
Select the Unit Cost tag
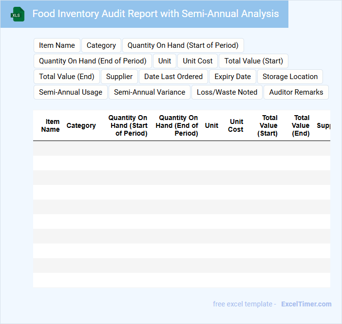(x=198, y=61)
